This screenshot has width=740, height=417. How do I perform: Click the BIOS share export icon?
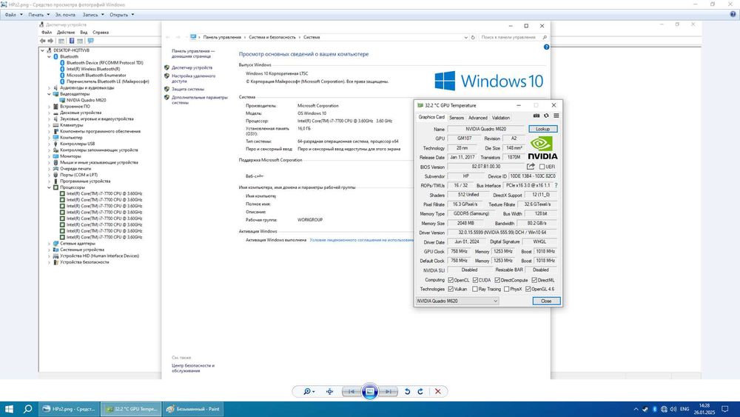click(531, 166)
